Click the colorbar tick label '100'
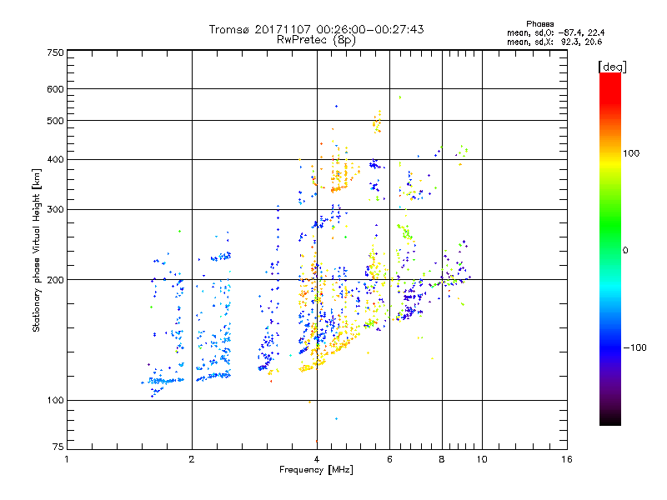Viewport: 667px width, 500px height. (x=631, y=153)
